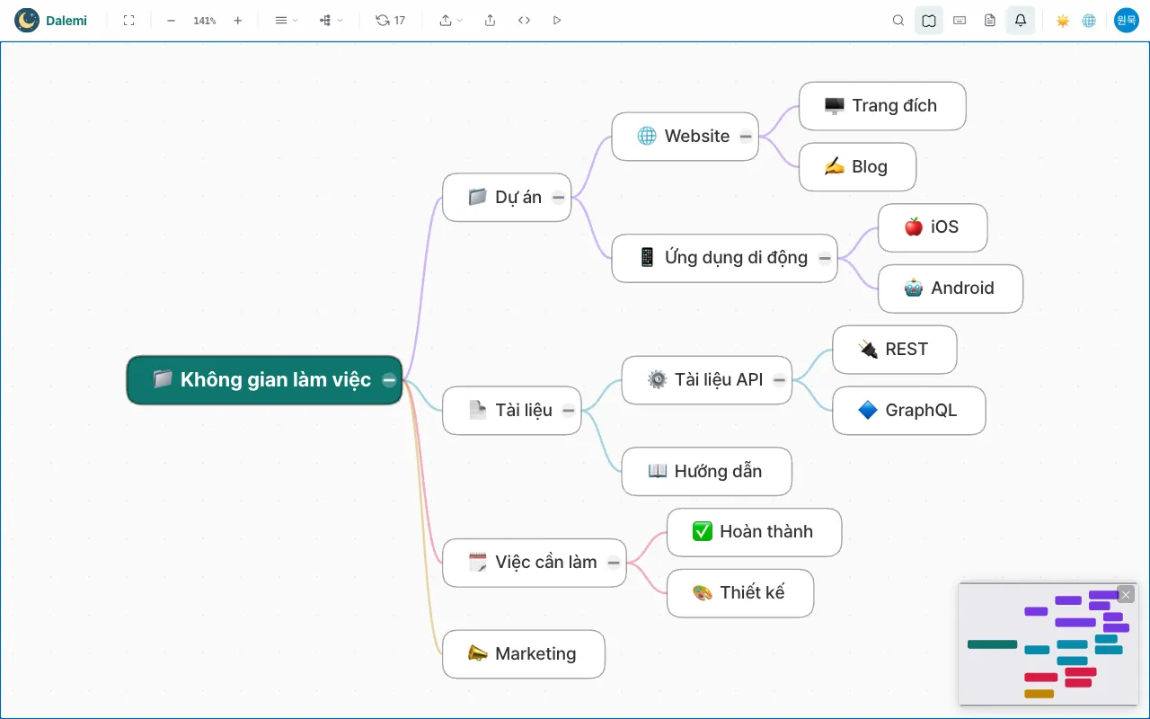Open the hamburger menu dropdown
The width and height of the screenshot is (1150, 719).
[x=286, y=20]
